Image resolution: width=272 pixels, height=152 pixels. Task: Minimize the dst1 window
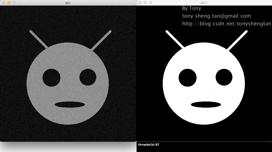pyautogui.click(x=145, y=3)
